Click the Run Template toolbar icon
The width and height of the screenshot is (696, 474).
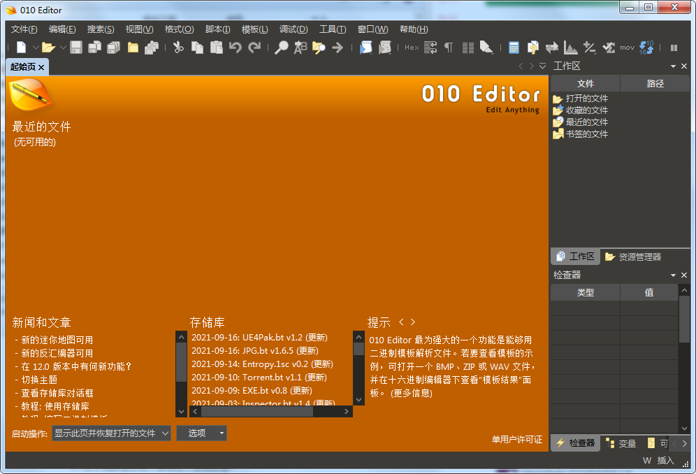coord(385,47)
